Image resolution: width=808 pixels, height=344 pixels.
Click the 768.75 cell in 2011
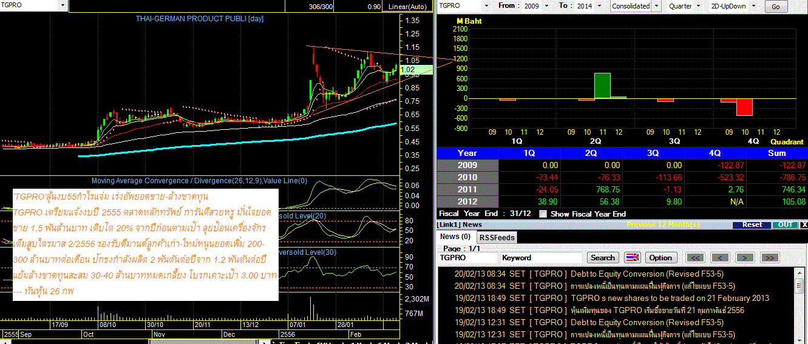tap(591, 189)
